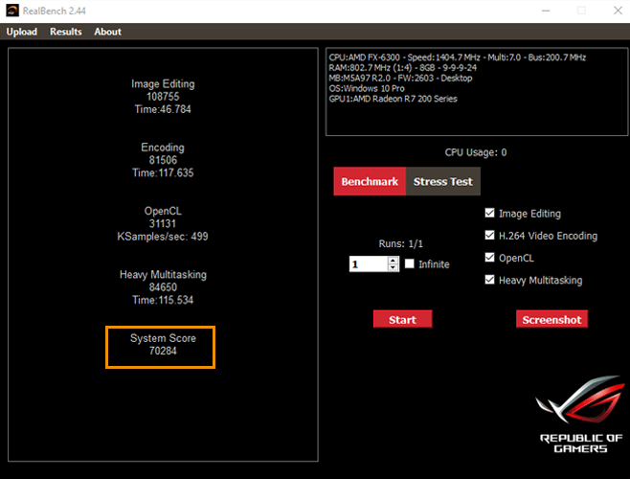Click the RAM:802.7 MHz info line
This screenshot has height=479, width=630.
point(402,68)
